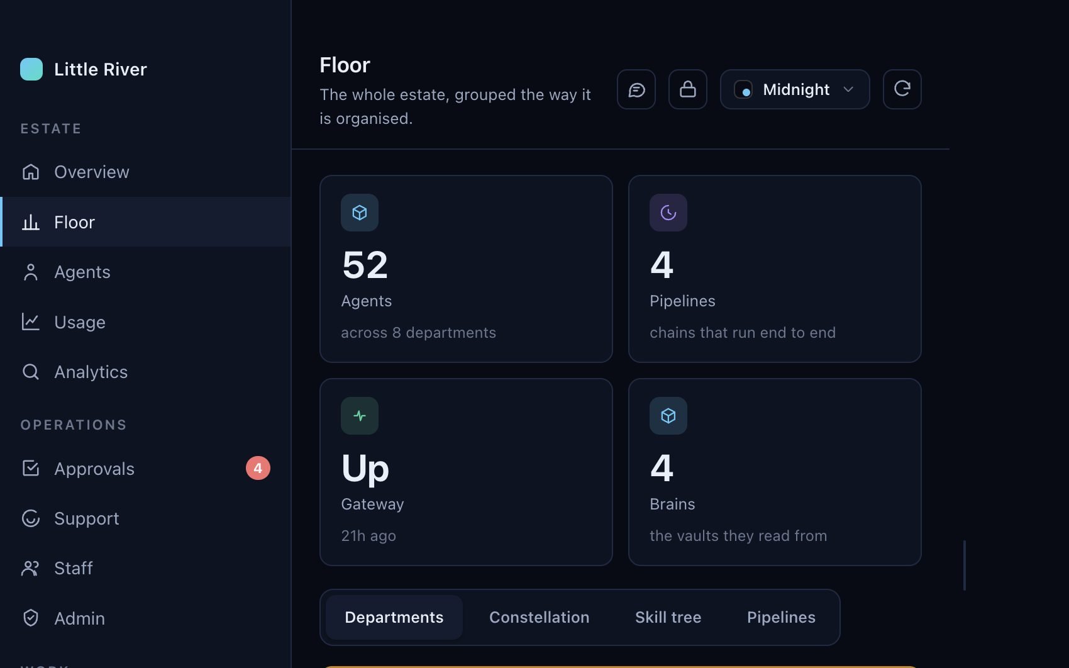Click the pulse icon on Gateway card
Image resolution: width=1069 pixels, height=668 pixels.
[x=360, y=416]
